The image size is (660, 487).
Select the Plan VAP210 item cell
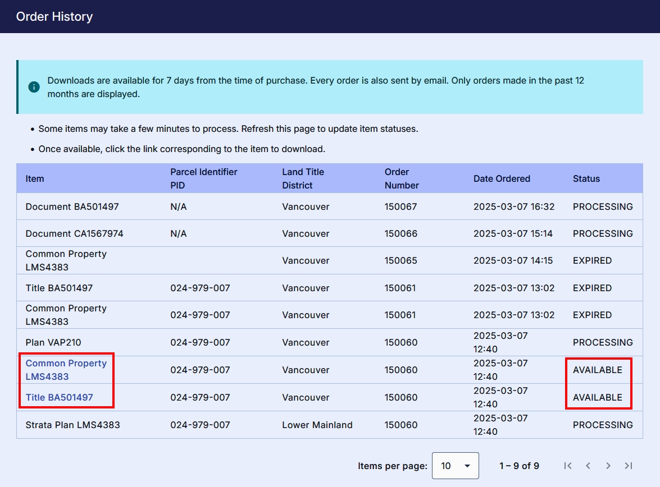coord(53,342)
